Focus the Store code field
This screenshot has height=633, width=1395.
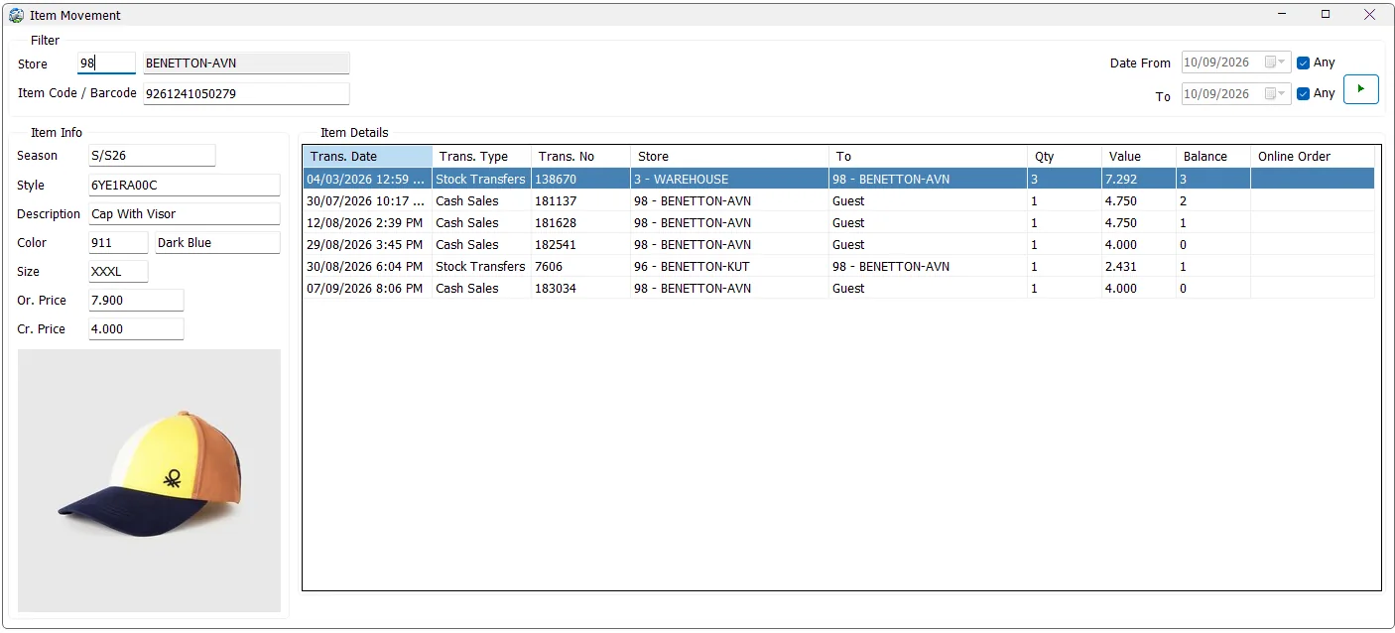(106, 63)
